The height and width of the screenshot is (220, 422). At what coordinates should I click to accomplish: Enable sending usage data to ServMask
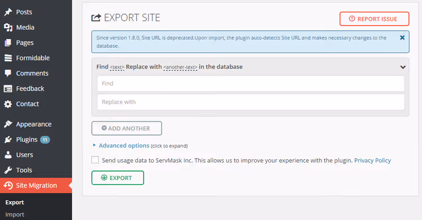(95, 160)
